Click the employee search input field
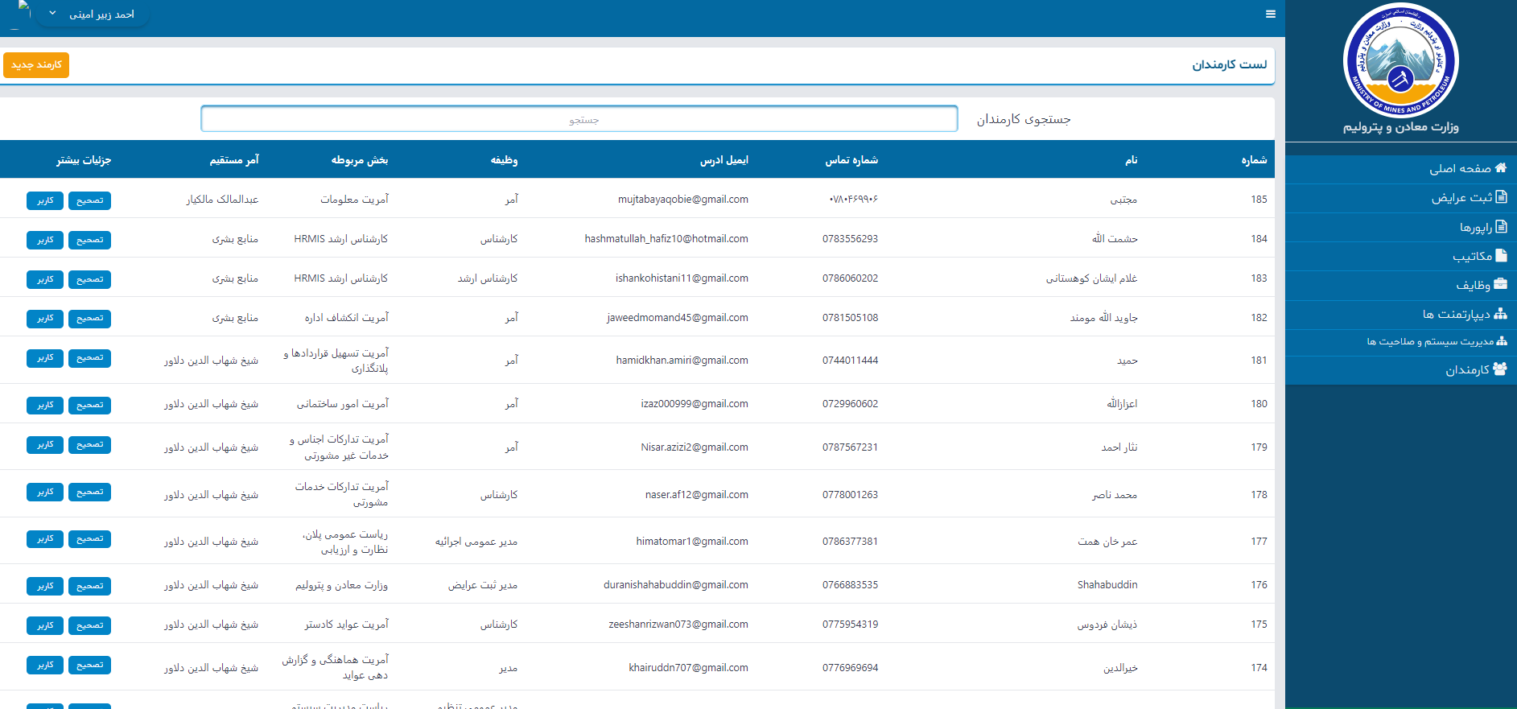Screen dimensions: 1517x709 click(579, 119)
